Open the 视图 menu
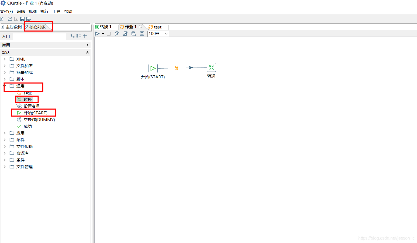 33,12
